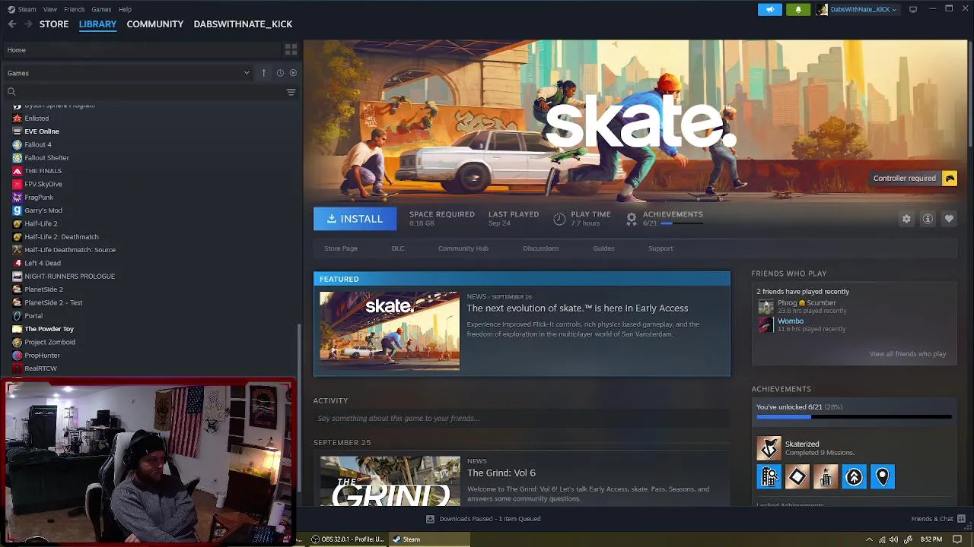Click the sort ascending arrow in library
Image resolution: width=974 pixels, height=547 pixels.
coord(263,73)
